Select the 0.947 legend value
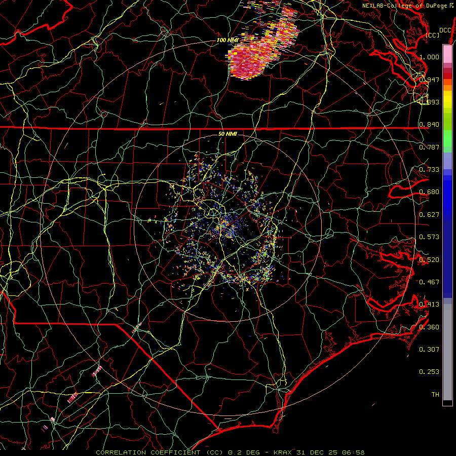The width and height of the screenshot is (456, 456). [x=429, y=80]
